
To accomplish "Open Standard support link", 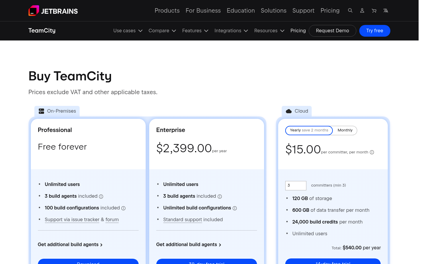I will (182, 220).
